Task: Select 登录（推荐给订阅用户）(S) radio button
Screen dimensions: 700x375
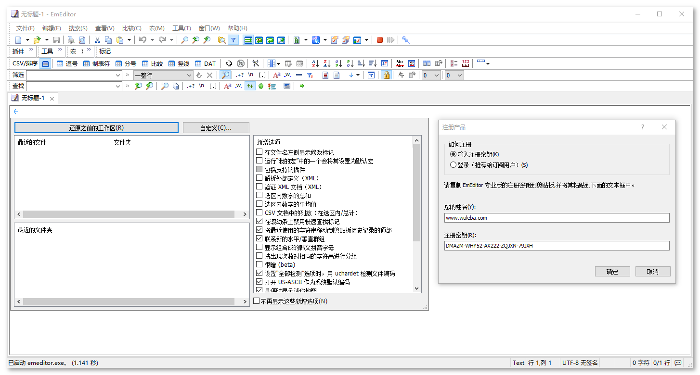Action: click(x=453, y=165)
